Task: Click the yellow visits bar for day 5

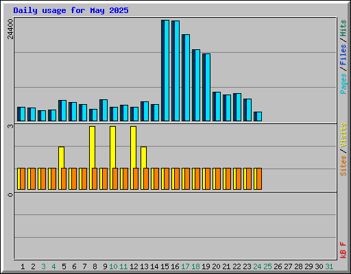Action: tap(61, 158)
